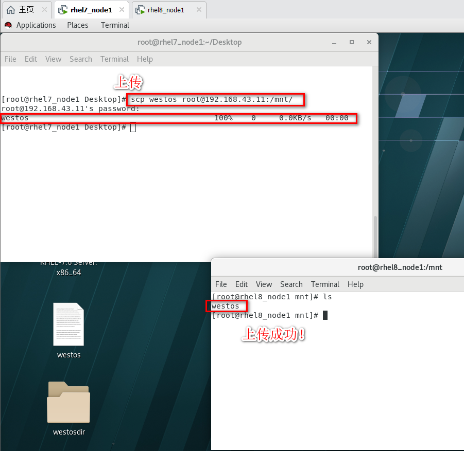Click the rhel7 terminal cursor prompt
This screenshot has height=451, width=464.
tap(133, 128)
